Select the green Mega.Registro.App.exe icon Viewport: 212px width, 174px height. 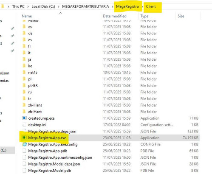click(24, 138)
